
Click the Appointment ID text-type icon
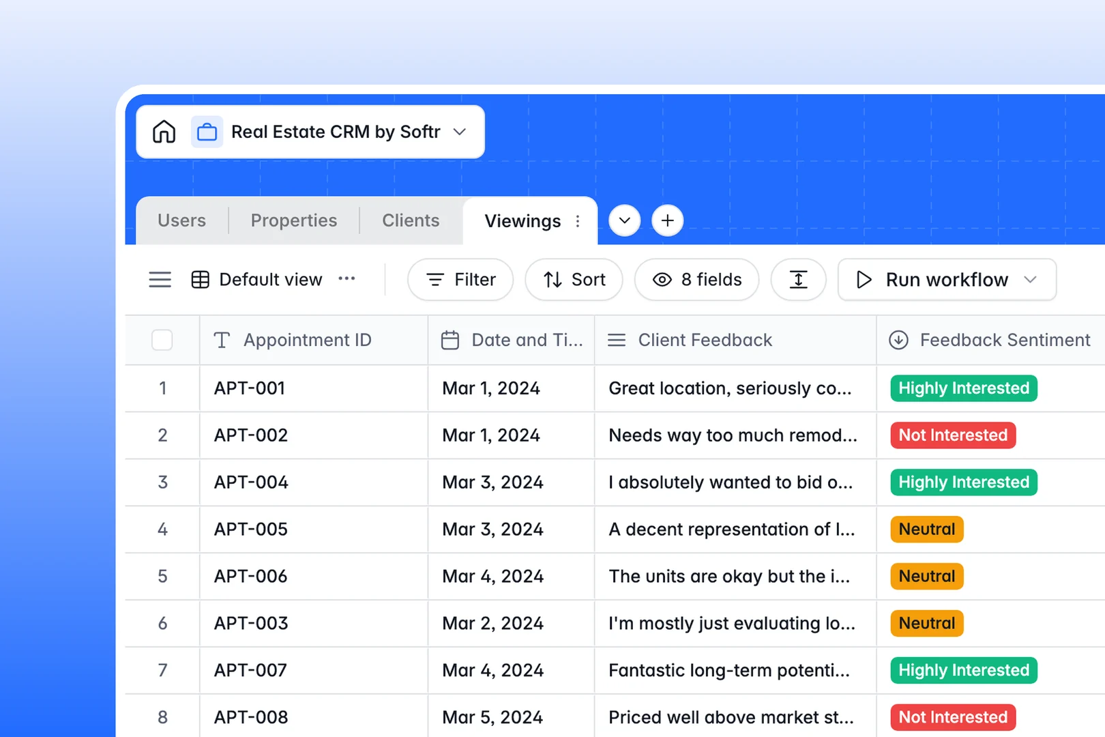point(222,340)
